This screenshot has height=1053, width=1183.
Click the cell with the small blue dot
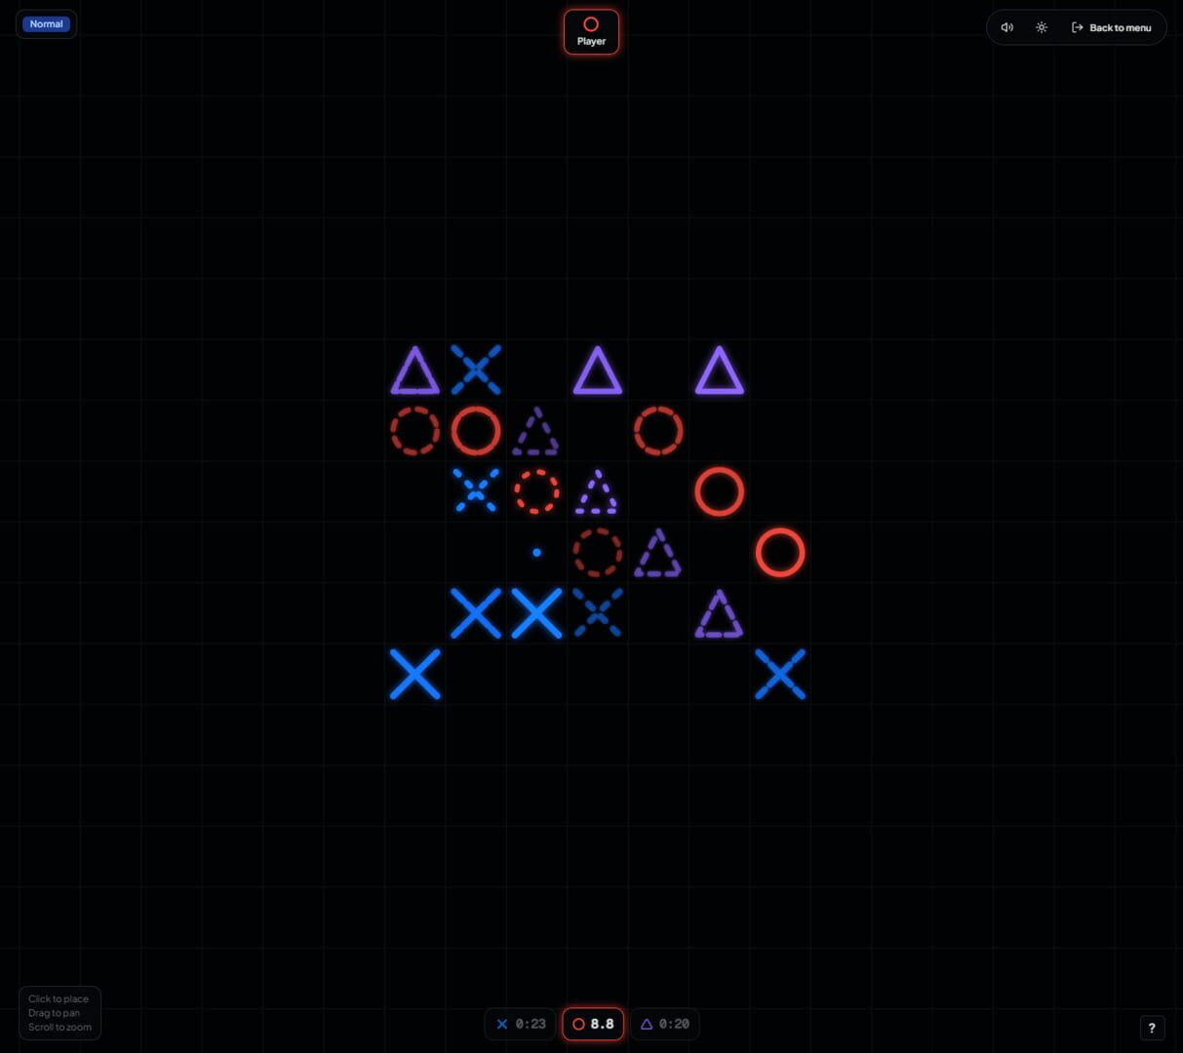pyautogui.click(x=536, y=552)
